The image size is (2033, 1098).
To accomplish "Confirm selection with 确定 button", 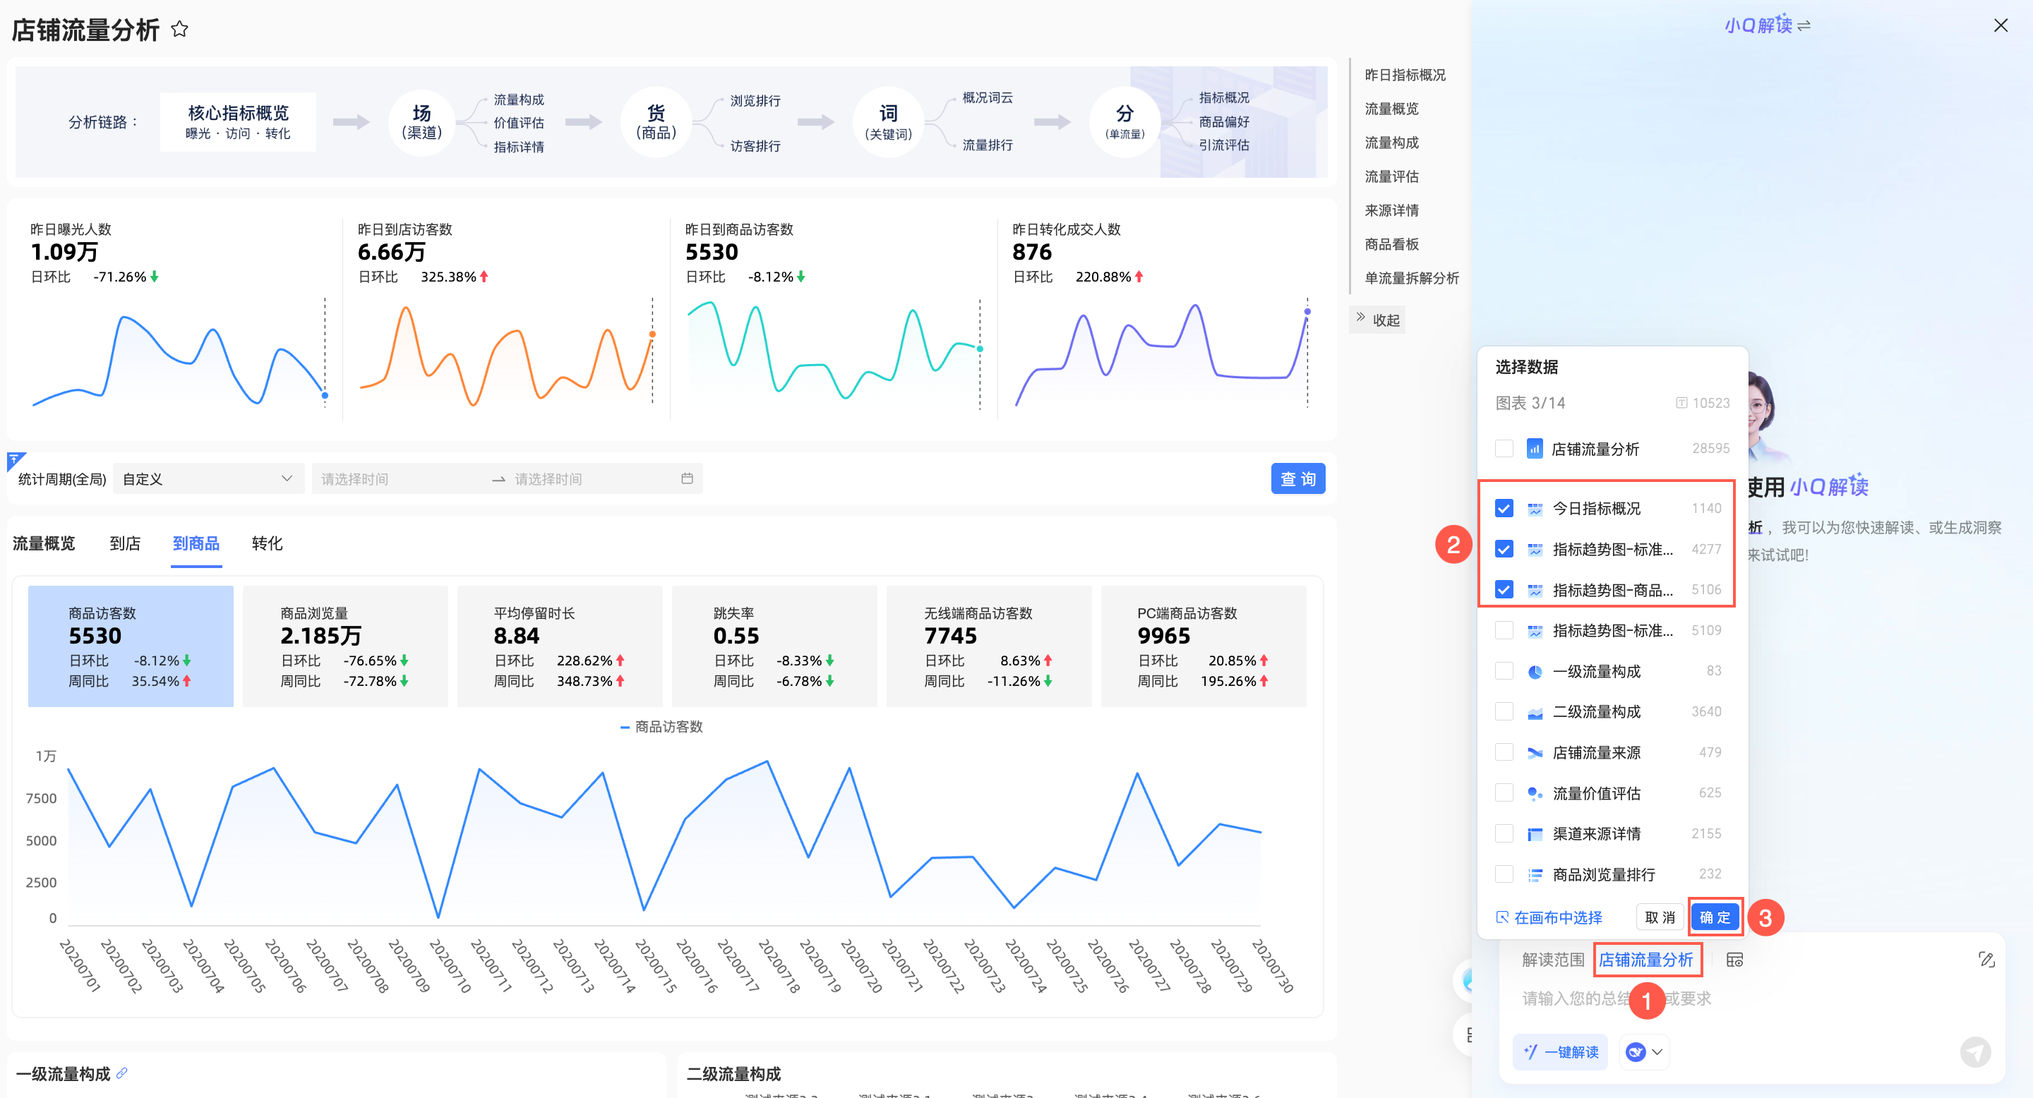I will tap(1715, 917).
